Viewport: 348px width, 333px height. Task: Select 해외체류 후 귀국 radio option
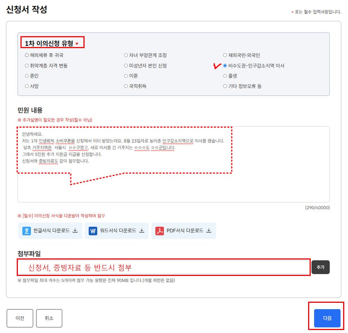(27, 55)
